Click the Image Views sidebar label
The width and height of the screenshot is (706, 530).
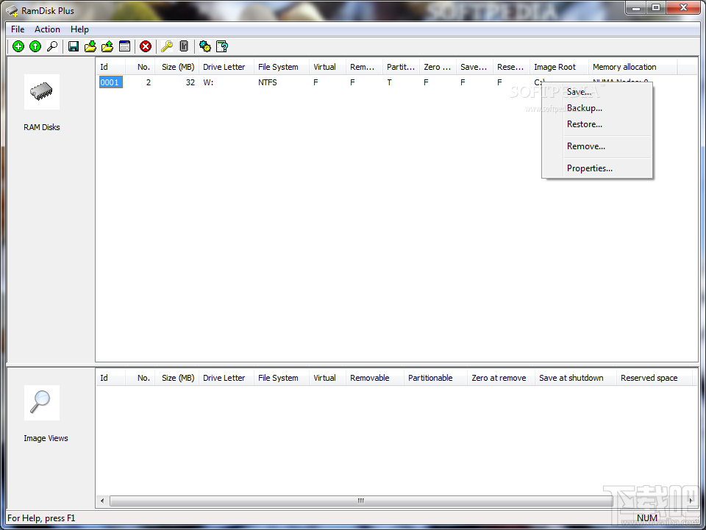click(x=46, y=438)
